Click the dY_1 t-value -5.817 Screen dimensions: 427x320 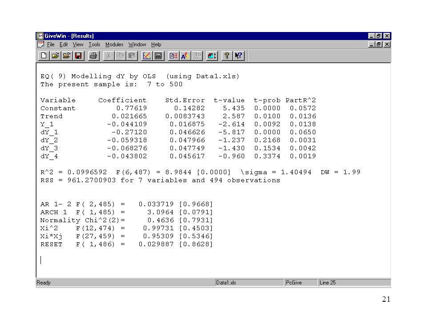[x=231, y=132]
